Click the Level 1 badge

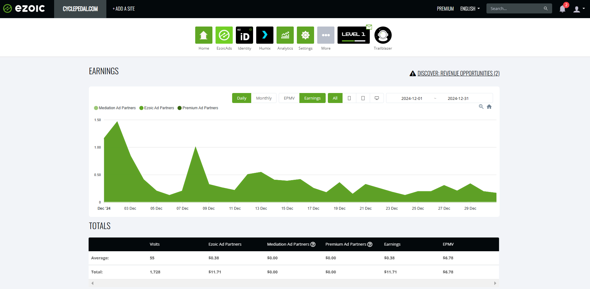point(353,35)
